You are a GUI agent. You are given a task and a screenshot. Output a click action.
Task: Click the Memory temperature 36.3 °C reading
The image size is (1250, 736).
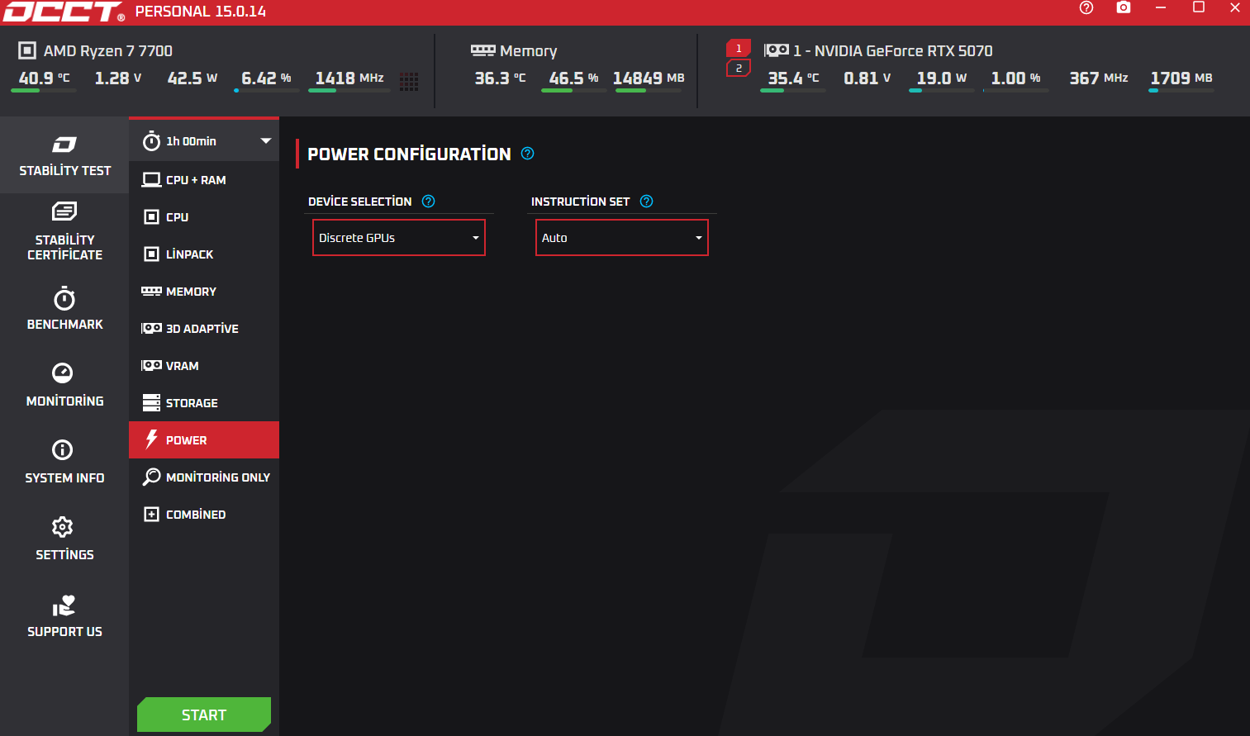[x=500, y=78]
